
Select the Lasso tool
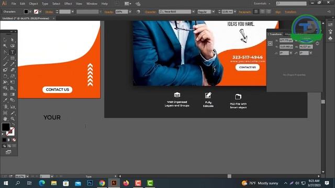[x=13, y=46]
